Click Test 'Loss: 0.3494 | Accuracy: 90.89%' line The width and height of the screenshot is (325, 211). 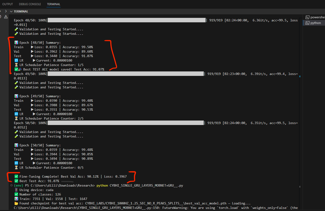(x=53, y=159)
